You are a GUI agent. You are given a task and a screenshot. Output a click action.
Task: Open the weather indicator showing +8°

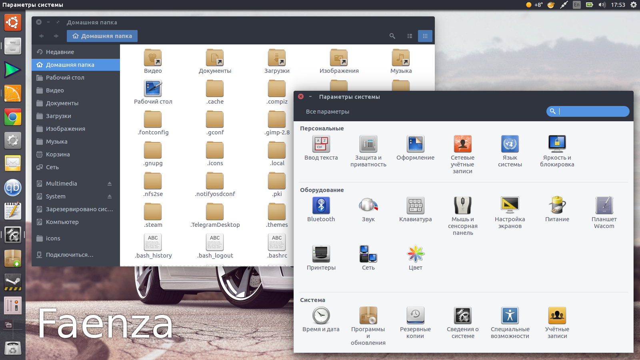pos(534,5)
